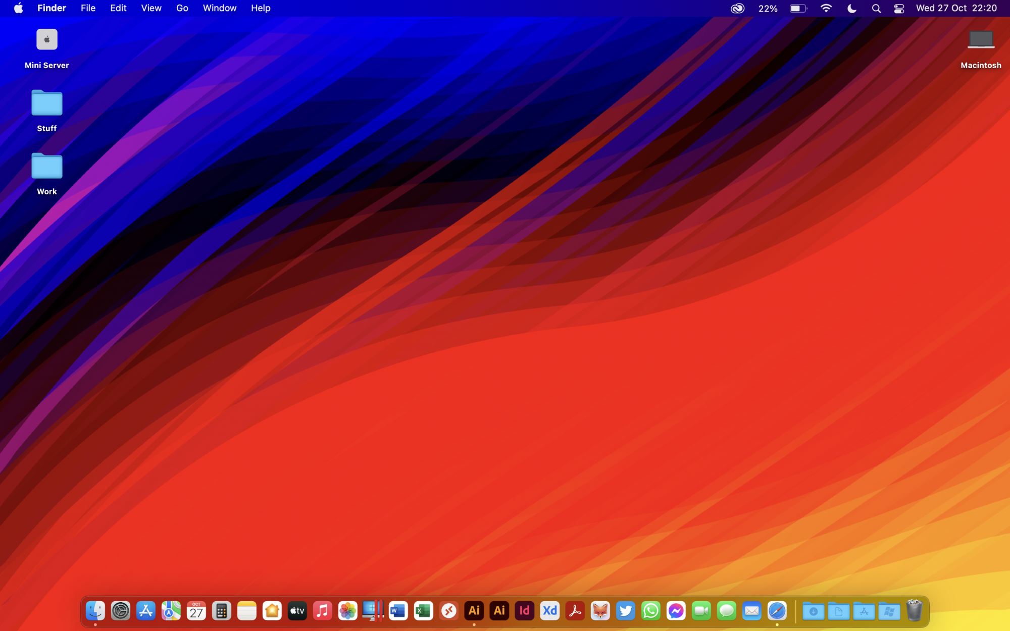Image resolution: width=1010 pixels, height=631 pixels.
Task: Click the date and time clock
Action: coord(956,8)
